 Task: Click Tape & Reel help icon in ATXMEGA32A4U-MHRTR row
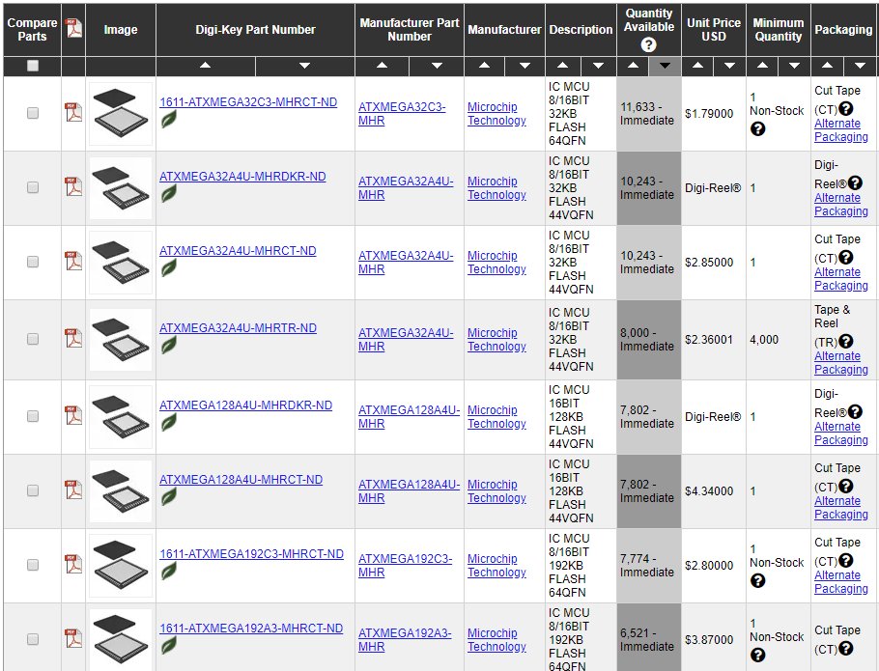click(846, 341)
